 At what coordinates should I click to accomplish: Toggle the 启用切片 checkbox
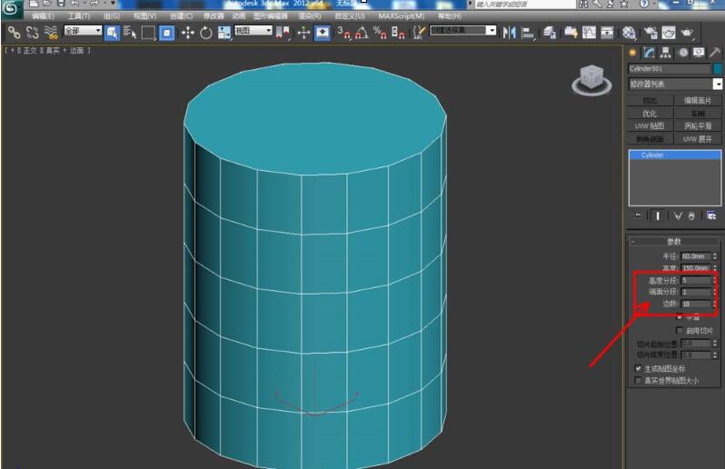point(680,330)
